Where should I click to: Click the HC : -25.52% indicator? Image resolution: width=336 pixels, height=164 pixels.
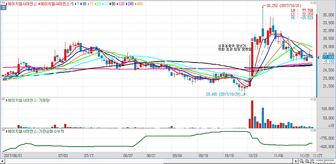point(302,17)
